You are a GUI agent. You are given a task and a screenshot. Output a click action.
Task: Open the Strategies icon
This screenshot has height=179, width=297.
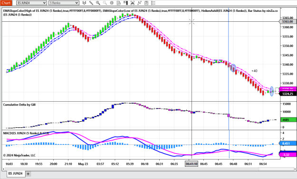pos(146,3)
